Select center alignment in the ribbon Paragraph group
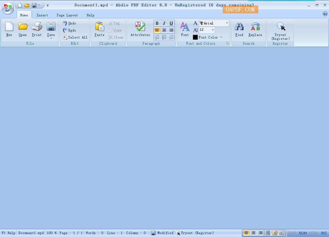Screen dimensions: 329x237 [164, 30]
